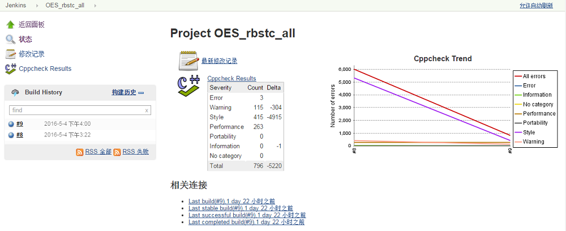Click the Error severity row label
Screen dimensions: 566x231
tap(216, 98)
